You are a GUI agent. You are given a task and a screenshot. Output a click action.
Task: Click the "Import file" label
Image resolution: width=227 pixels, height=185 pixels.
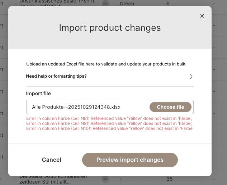(x=38, y=93)
